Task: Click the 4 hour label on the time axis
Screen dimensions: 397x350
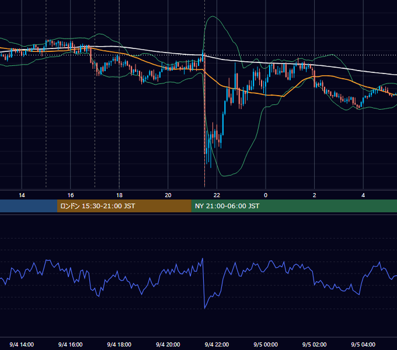Action: pos(363,195)
